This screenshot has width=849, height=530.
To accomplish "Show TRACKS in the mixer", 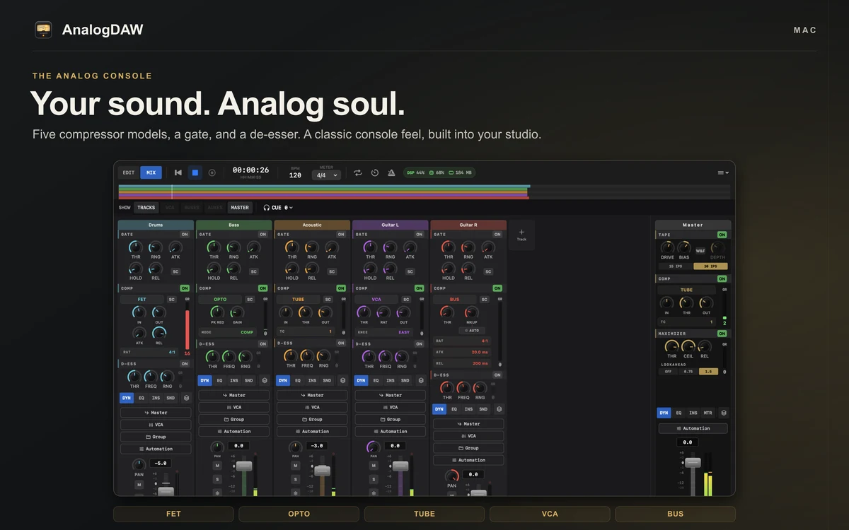I will (x=146, y=208).
